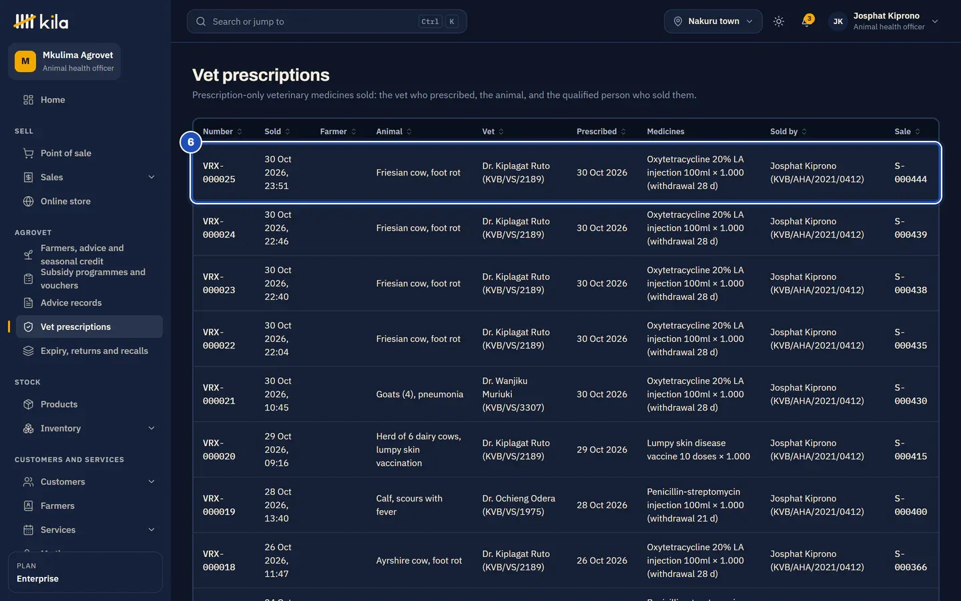Screen dimensions: 961x601
Task: Click sale reference S-000400
Action: tap(910, 505)
